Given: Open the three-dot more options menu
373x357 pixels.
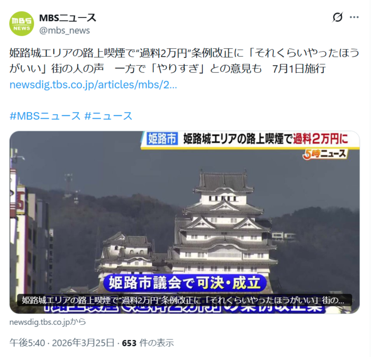Looking at the screenshot, I should click(x=354, y=17).
